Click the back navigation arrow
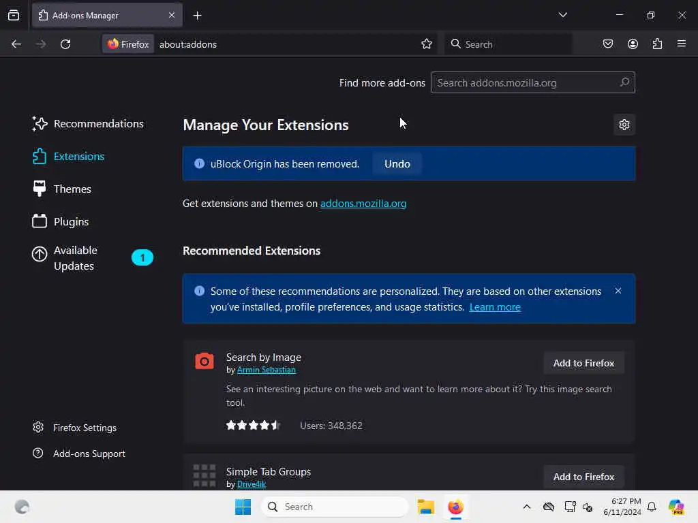Viewport: 698px width, 523px height. click(x=16, y=44)
